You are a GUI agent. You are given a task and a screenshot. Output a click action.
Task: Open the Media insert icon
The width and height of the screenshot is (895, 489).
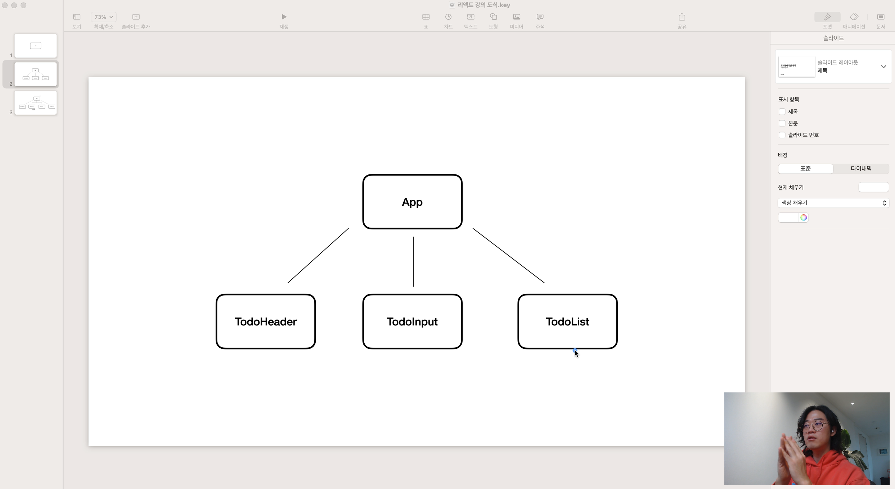coord(516,17)
